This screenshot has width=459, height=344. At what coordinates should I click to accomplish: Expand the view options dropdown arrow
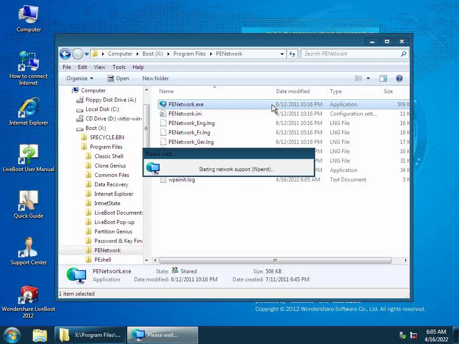[x=368, y=78]
